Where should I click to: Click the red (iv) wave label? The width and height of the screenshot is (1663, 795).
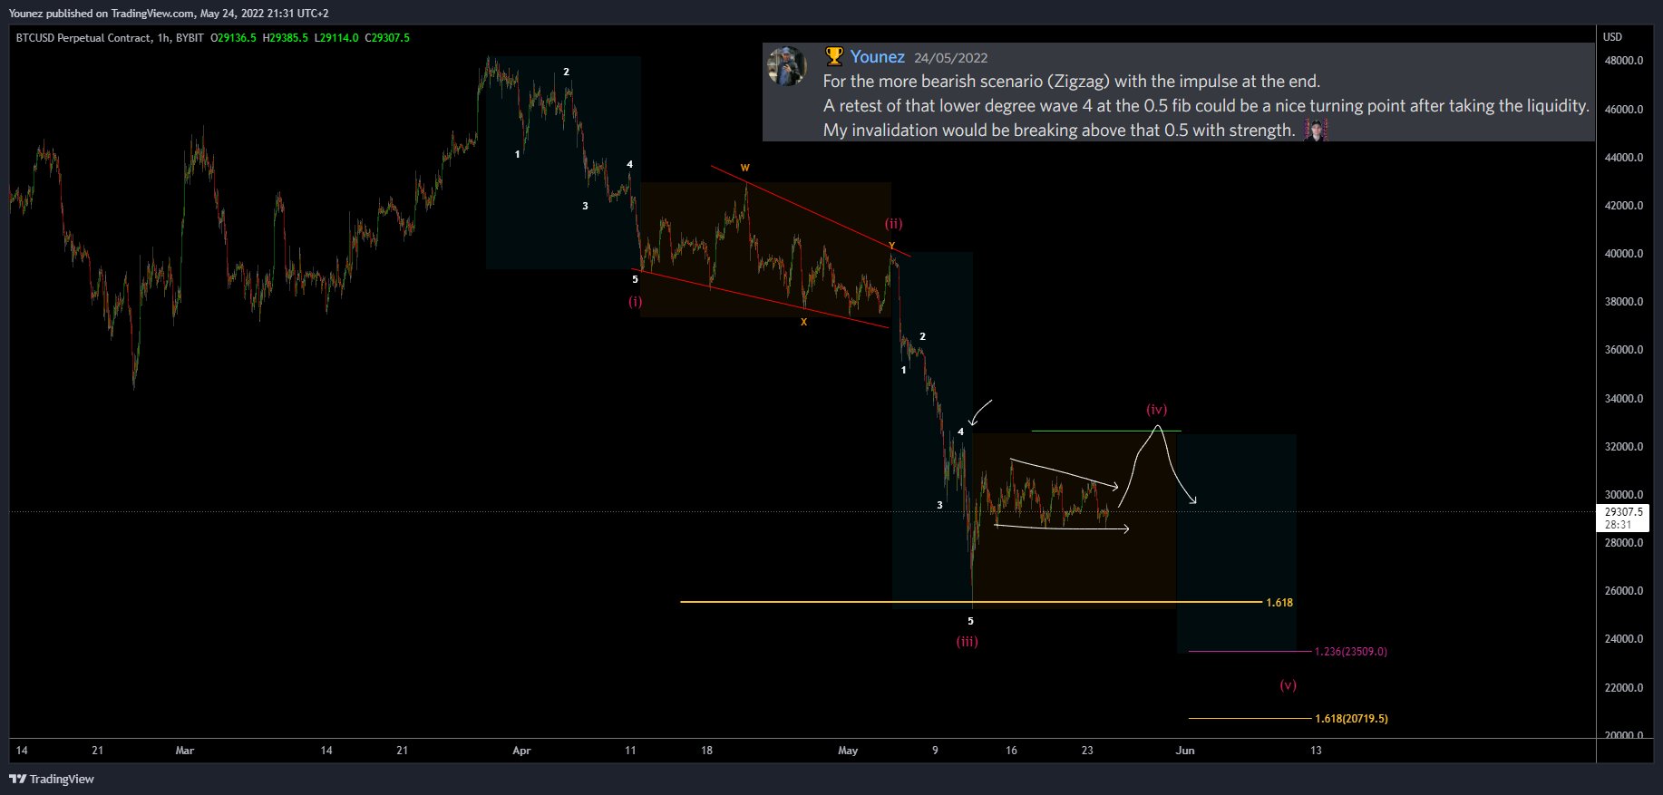pos(1157,410)
